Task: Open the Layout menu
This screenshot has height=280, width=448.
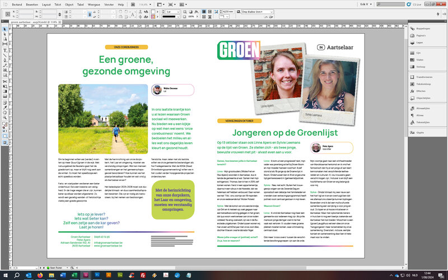Action: point(46,4)
